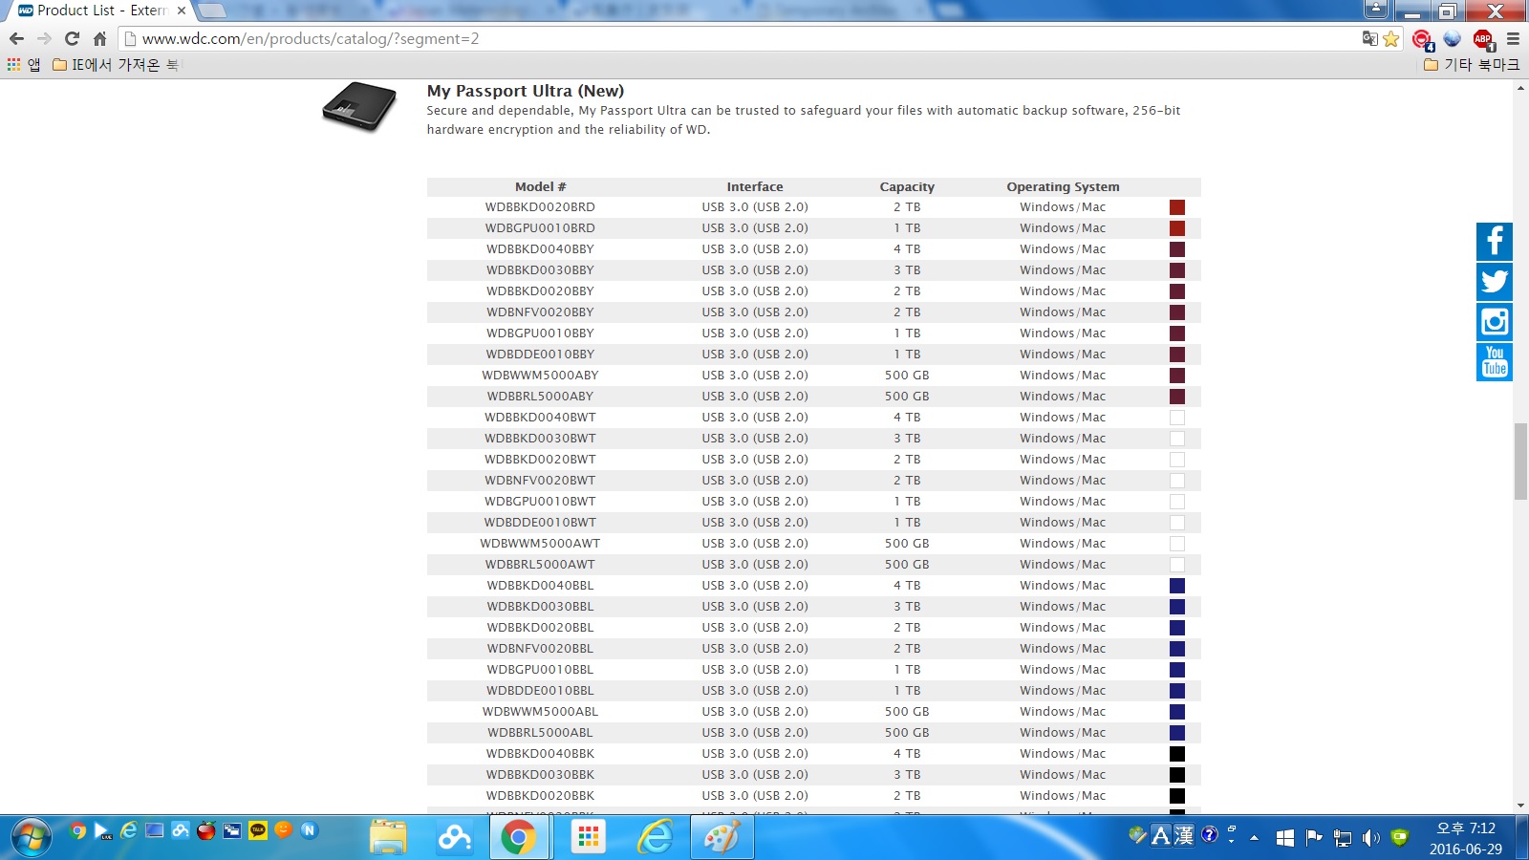
Task: Open the red extension with badge 4
Action: tap(1423, 39)
